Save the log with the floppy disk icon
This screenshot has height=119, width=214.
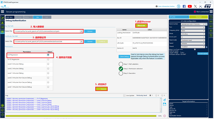pyautogui.click(x=164, y=104)
